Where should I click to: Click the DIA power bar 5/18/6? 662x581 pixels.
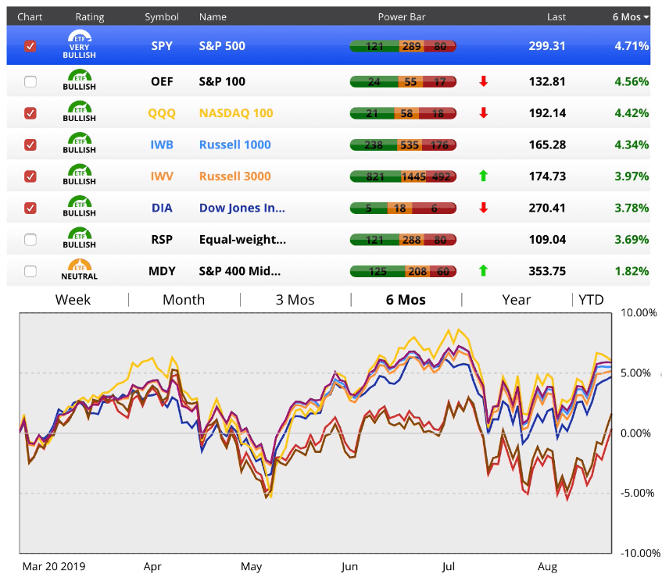[x=403, y=208]
